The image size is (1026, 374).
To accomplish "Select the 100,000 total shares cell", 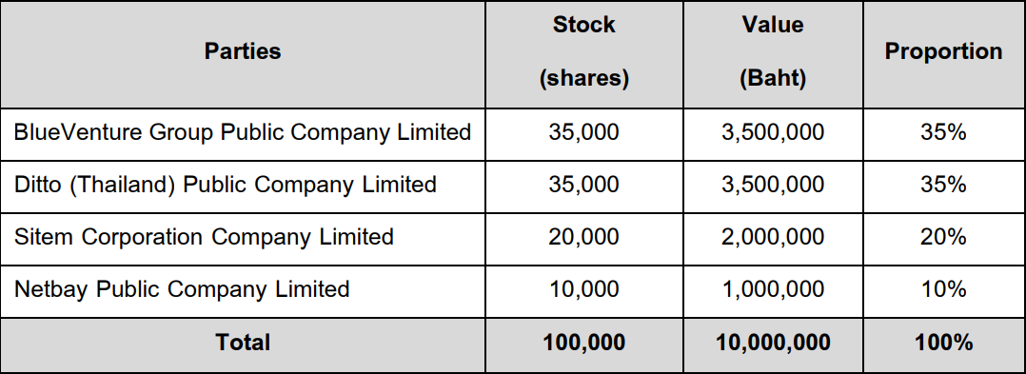I will pyautogui.click(x=584, y=344).
